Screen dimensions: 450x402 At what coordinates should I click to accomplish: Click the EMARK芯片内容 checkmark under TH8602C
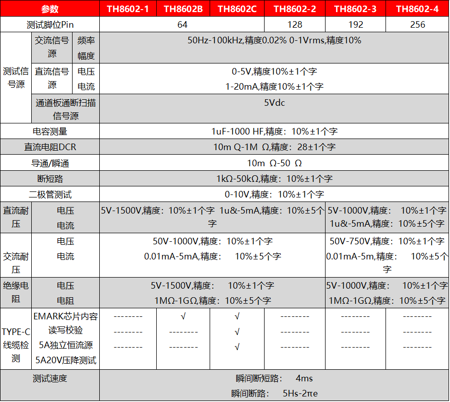[237, 317]
